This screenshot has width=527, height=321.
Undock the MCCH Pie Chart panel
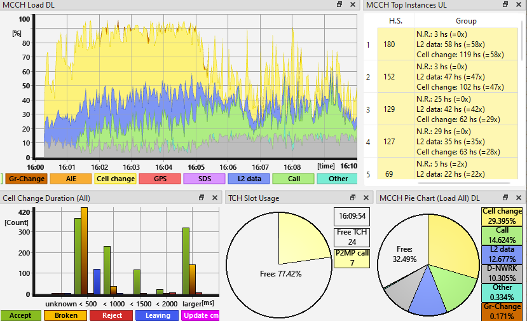coord(505,198)
